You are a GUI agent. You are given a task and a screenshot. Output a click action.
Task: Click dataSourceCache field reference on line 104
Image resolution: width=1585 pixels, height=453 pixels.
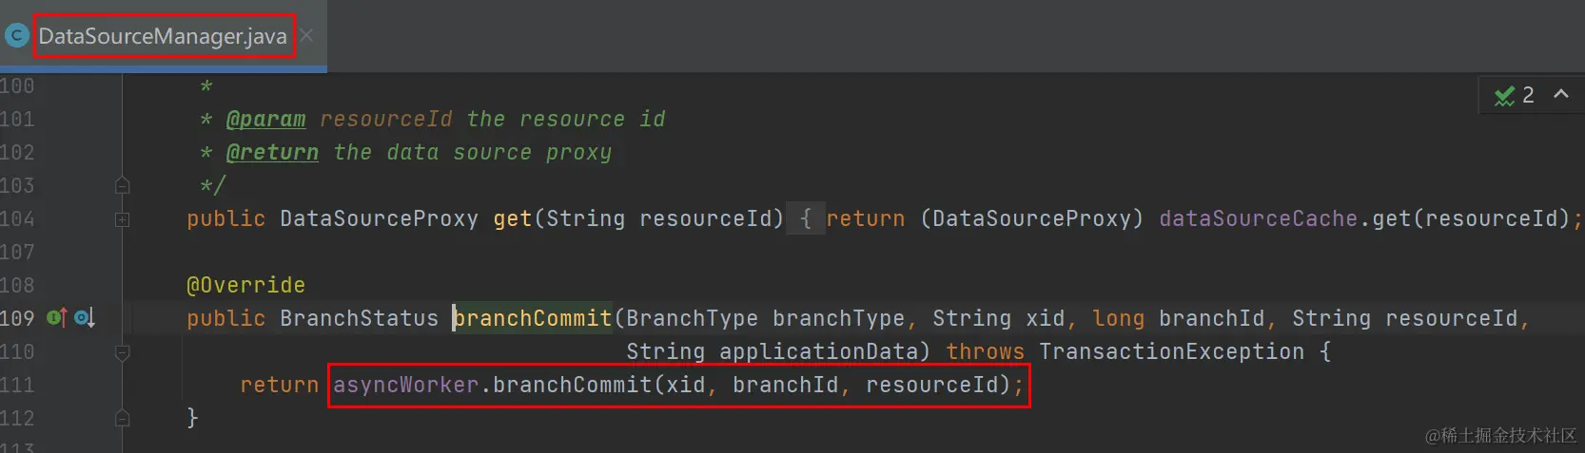[1259, 218]
